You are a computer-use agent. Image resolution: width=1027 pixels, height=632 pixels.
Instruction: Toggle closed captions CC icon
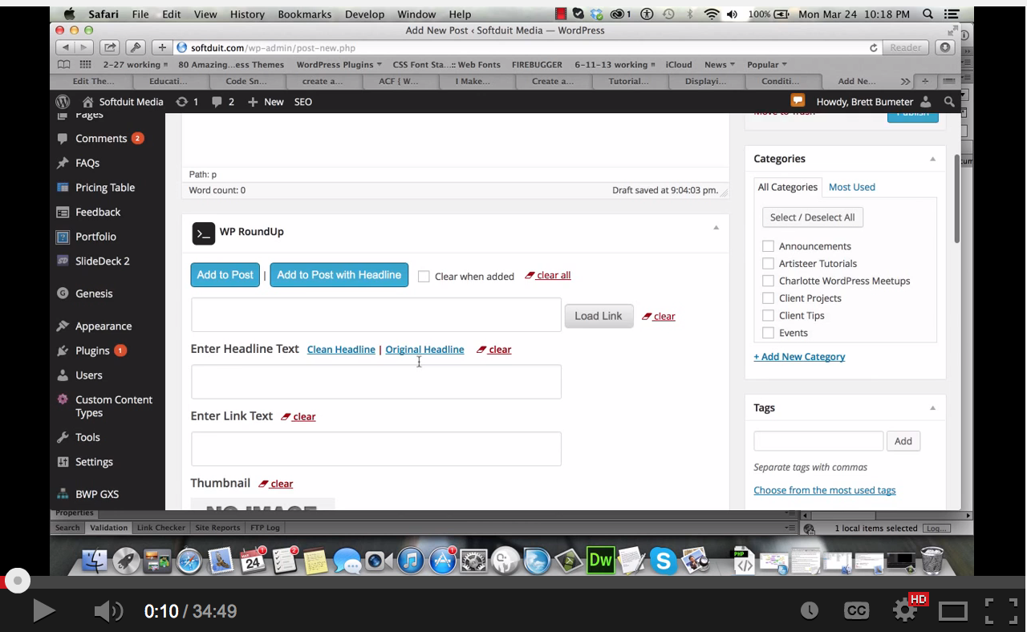point(857,611)
